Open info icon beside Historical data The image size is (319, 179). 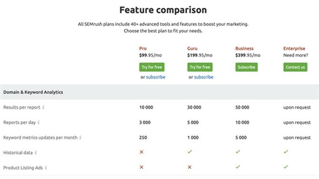(x=36, y=152)
